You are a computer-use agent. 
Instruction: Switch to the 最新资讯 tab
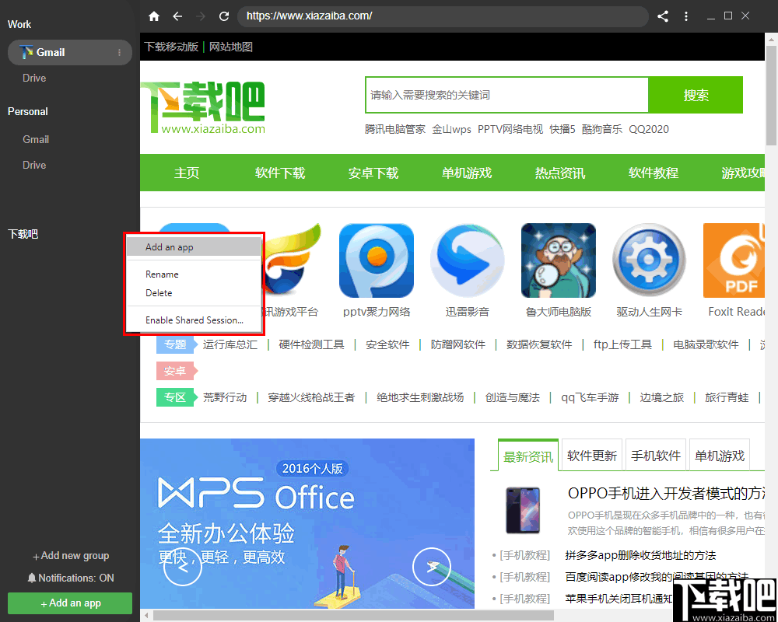(528, 456)
